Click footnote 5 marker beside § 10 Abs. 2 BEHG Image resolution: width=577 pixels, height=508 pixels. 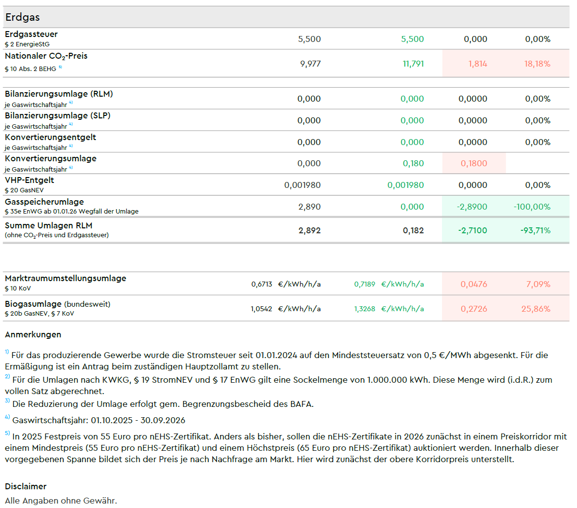(x=60, y=68)
